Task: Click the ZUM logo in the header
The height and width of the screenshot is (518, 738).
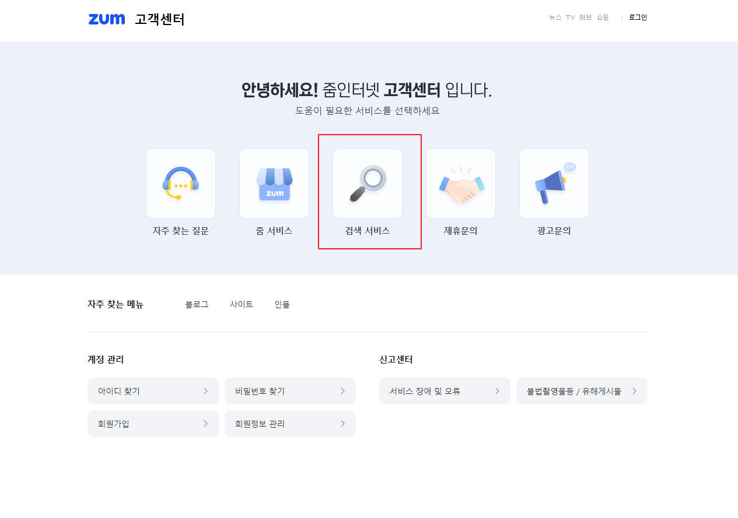Action: pyautogui.click(x=107, y=19)
